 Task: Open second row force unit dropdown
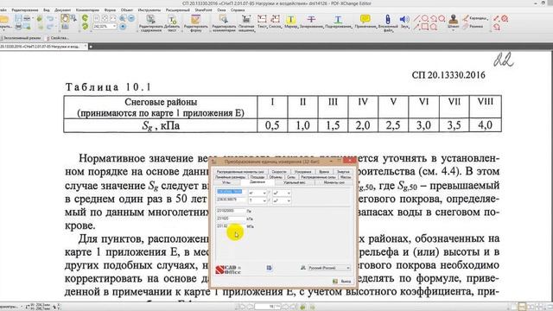pyautogui.click(x=264, y=200)
